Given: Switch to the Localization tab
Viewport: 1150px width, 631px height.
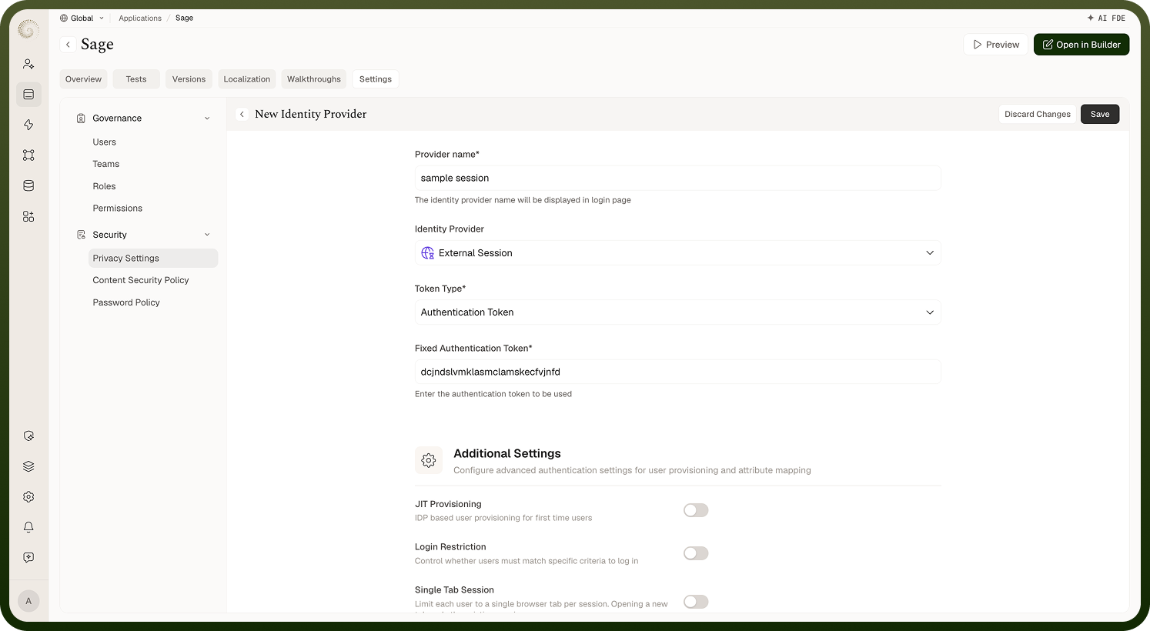Looking at the screenshot, I should tap(247, 79).
